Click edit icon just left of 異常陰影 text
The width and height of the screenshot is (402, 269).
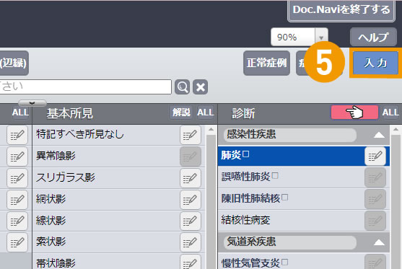click(17, 156)
